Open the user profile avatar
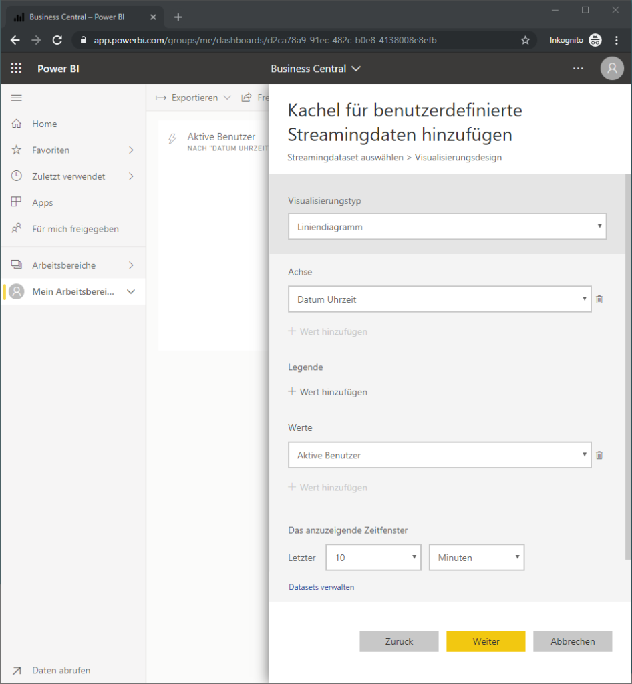Image resolution: width=632 pixels, height=684 pixels. click(x=612, y=69)
